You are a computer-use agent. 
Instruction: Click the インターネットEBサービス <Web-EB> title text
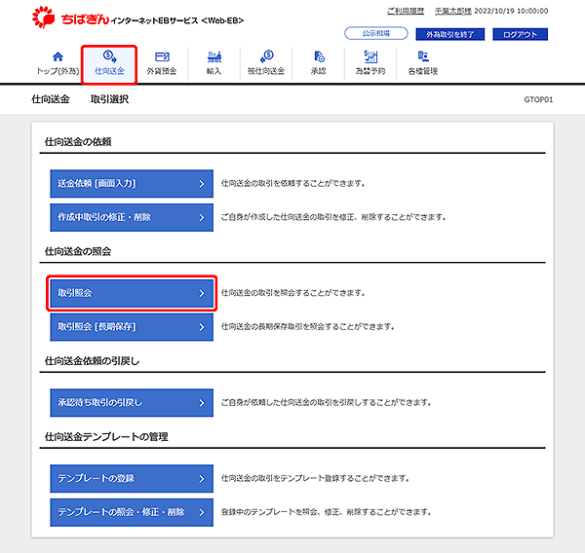coord(176,20)
